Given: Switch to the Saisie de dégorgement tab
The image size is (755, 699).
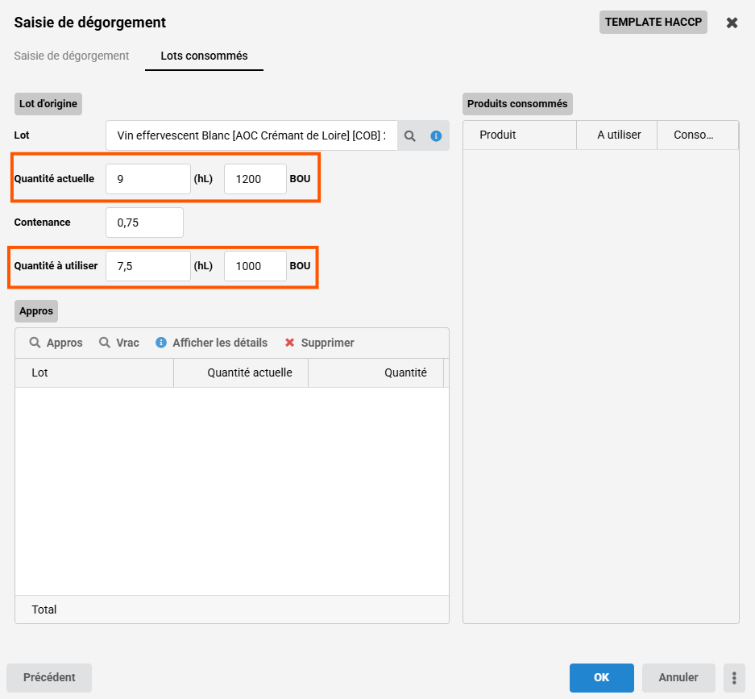Looking at the screenshot, I should pyautogui.click(x=72, y=56).
